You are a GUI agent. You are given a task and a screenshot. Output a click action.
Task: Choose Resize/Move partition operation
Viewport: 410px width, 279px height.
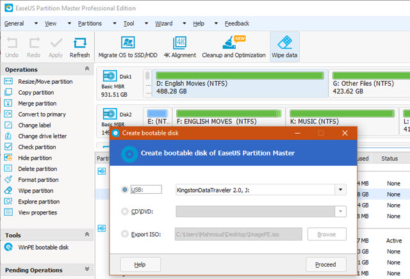coord(45,81)
